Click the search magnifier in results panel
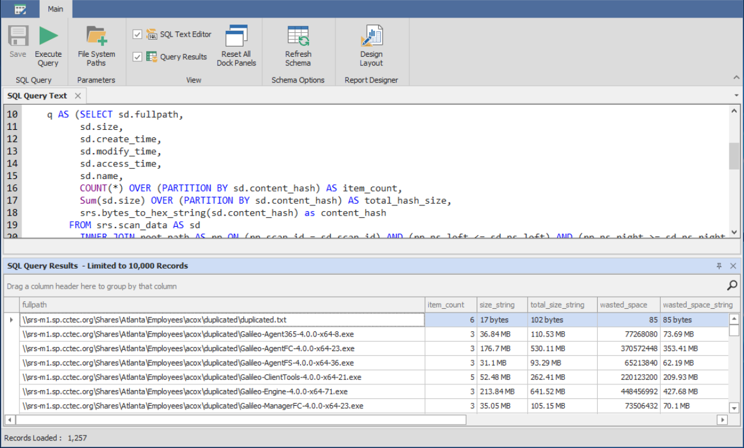Viewport: 744px width, 448px height. click(x=731, y=285)
